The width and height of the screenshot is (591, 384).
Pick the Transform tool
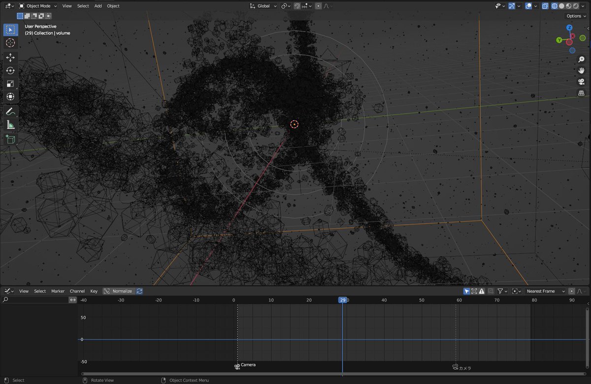pyautogui.click(x=10, y=97)
